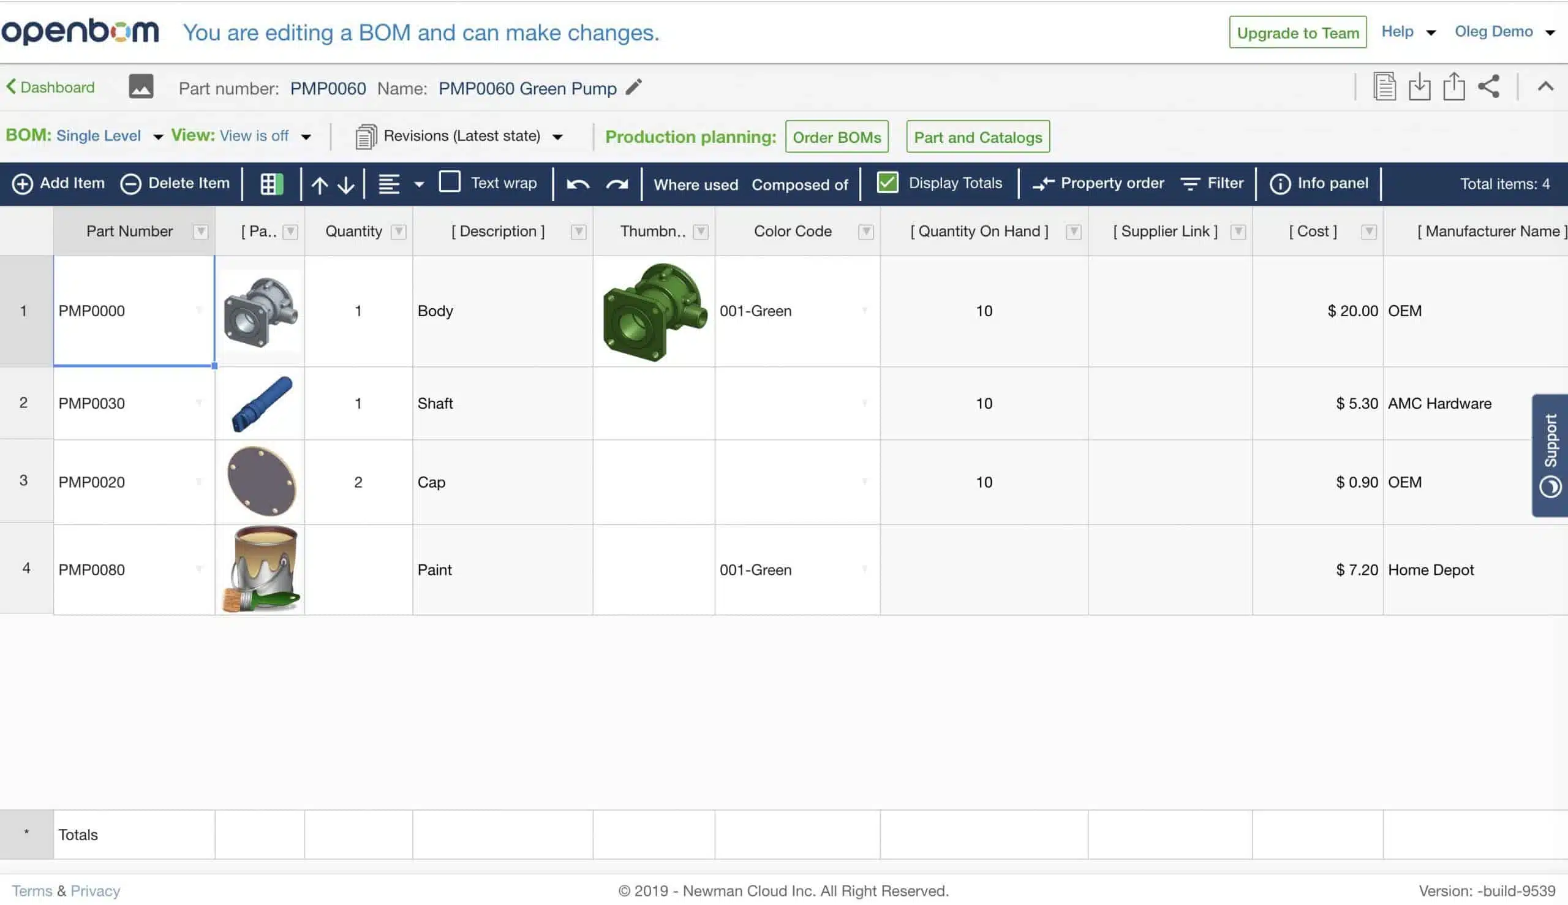The width and height of the screenshot is (1568, 905).
Task: Click the $ 20.00 cost cell
Action: pos(1317,311)
